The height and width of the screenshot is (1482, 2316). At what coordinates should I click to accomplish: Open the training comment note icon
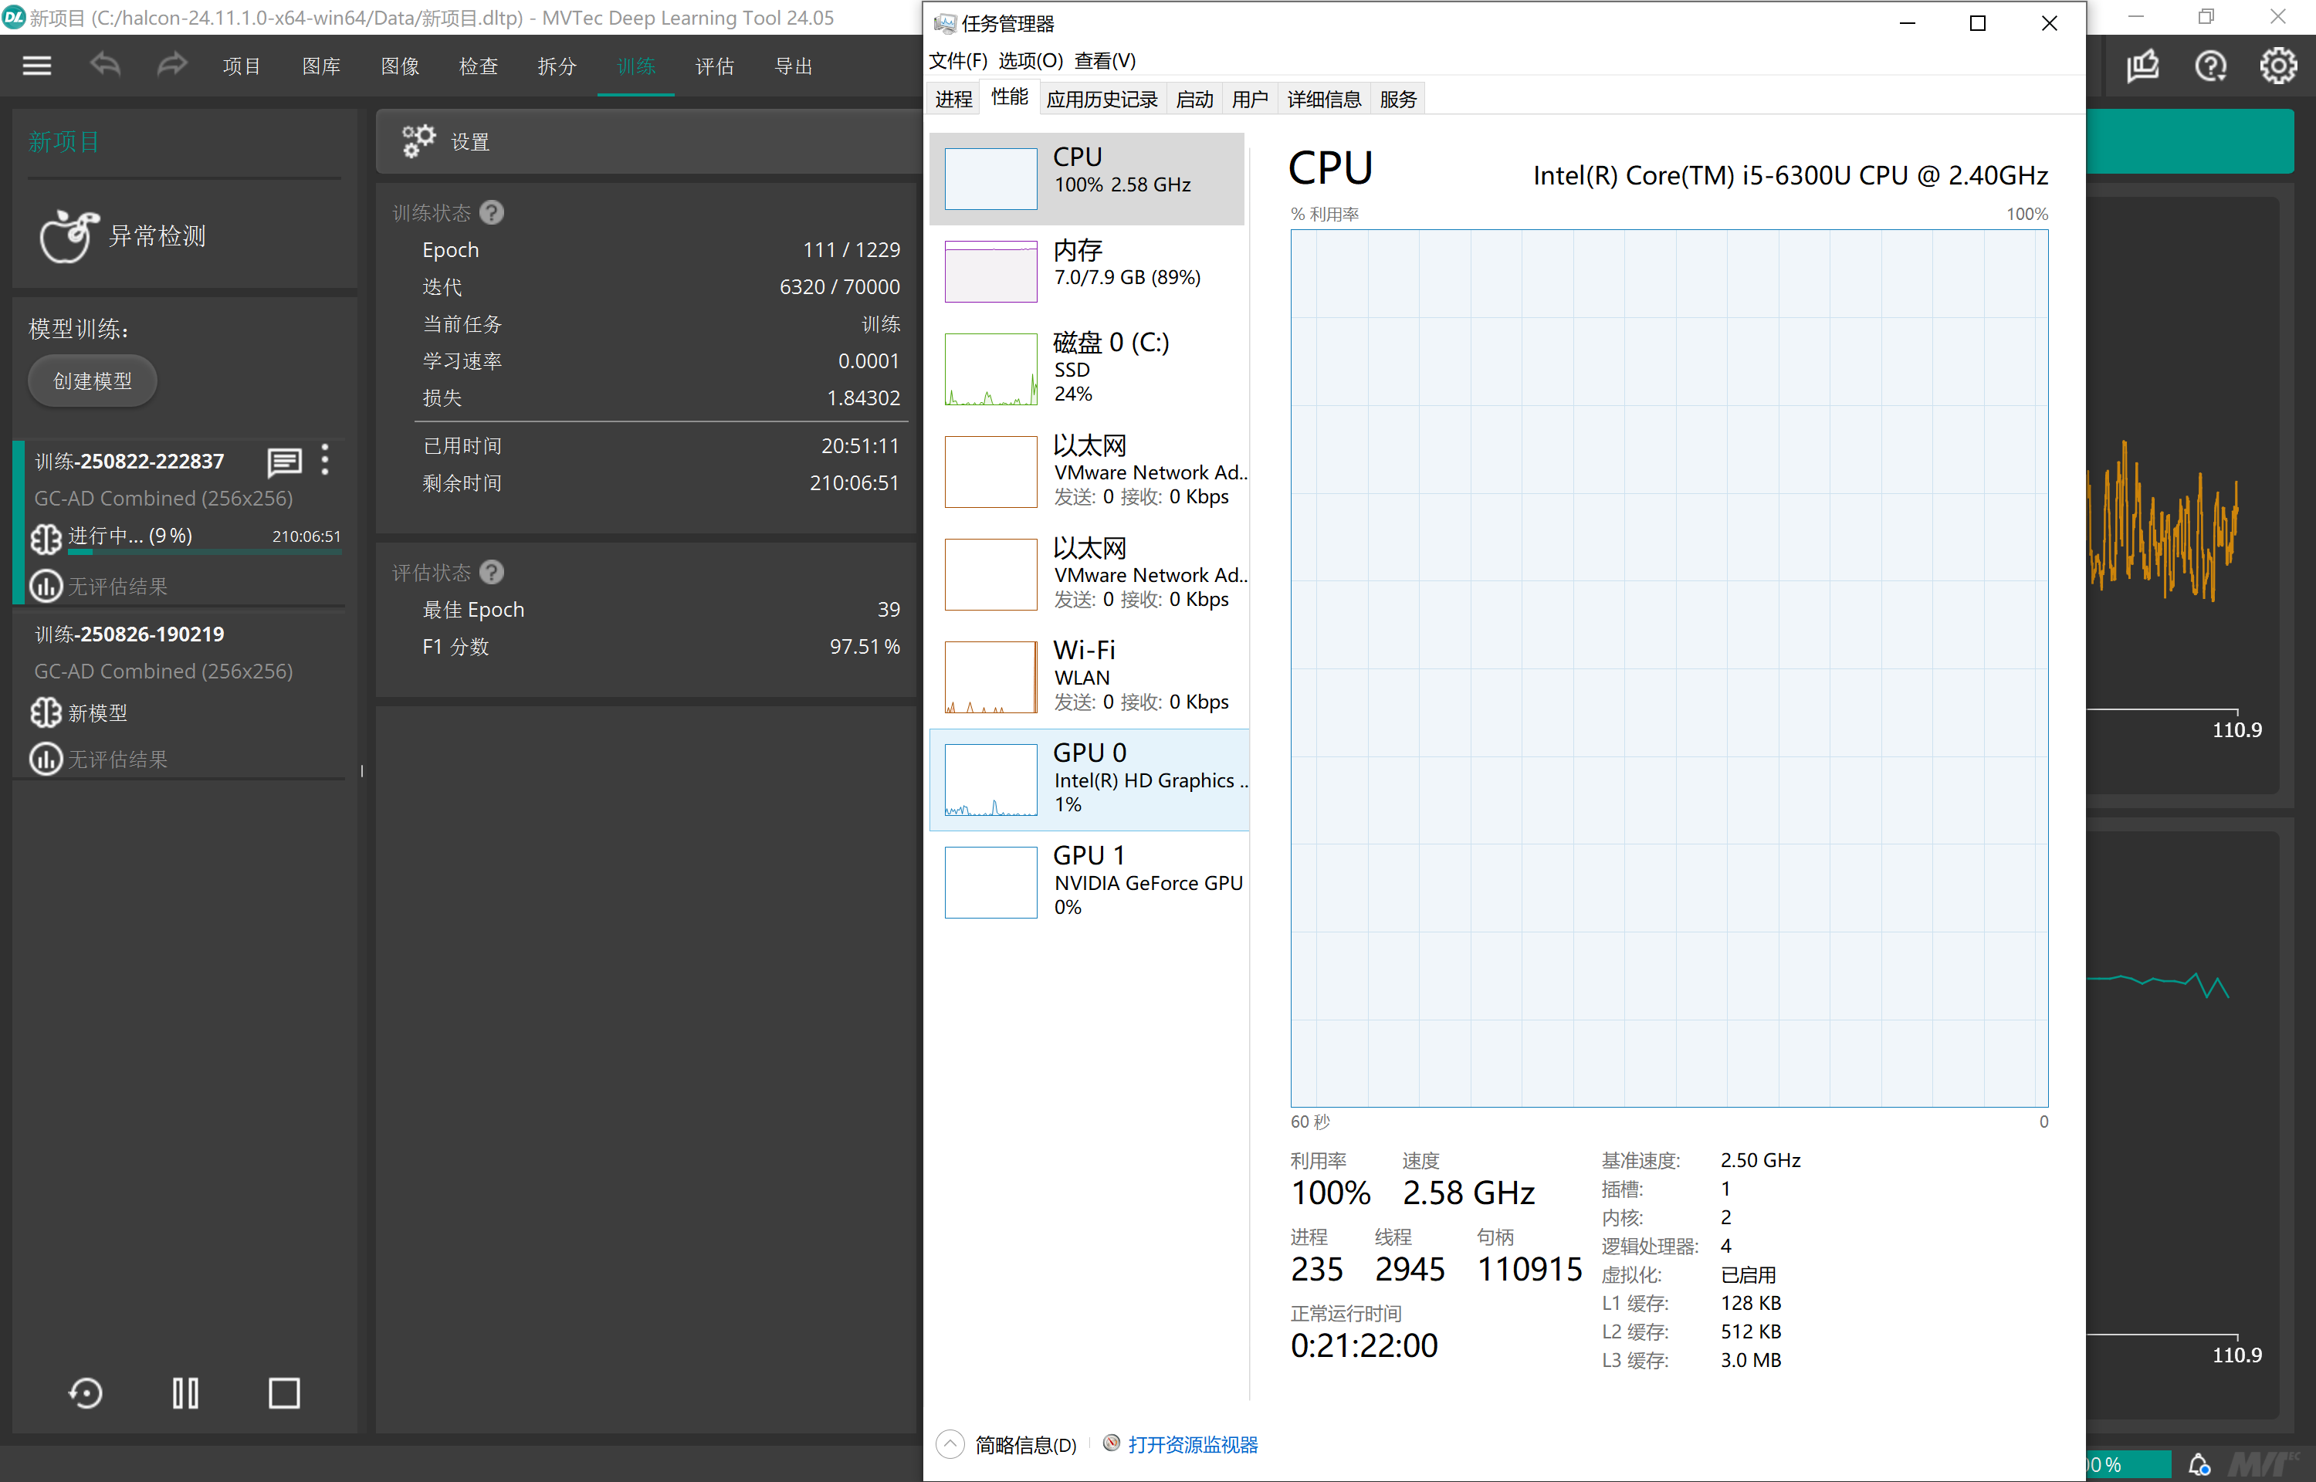tap(284, 462)
